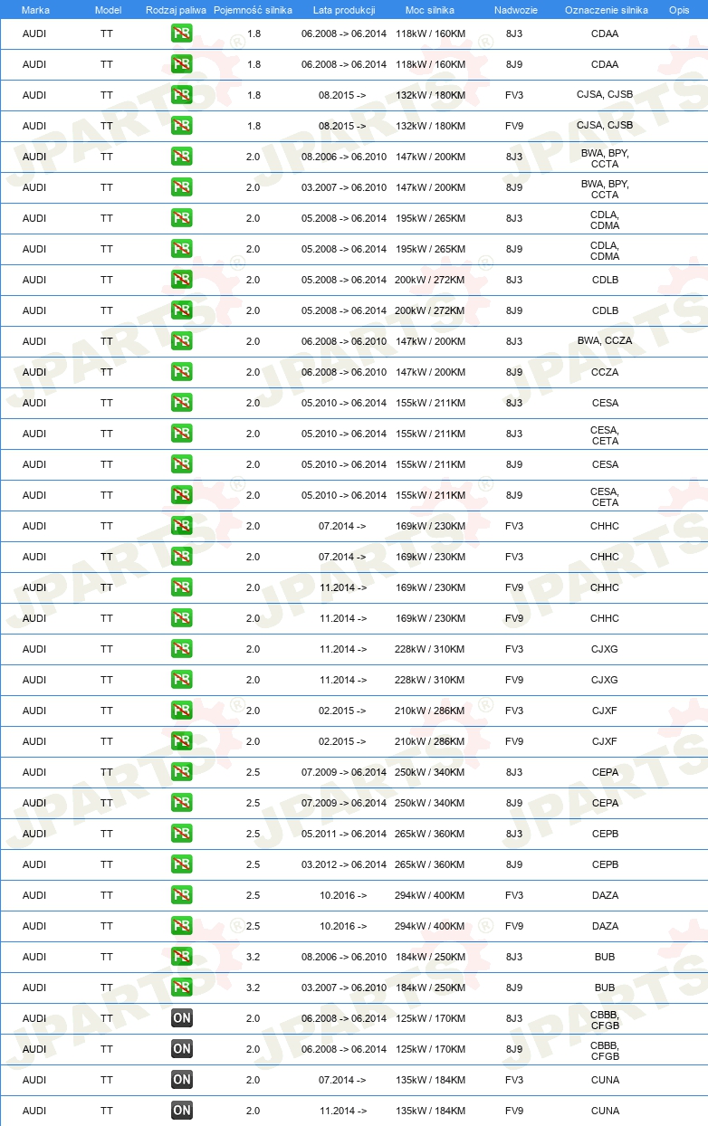Screen dimensions: 708x1126
Task: Select the diesel ON icon in the FV3 CUNA row
Action: click(x=182, y=1080)
